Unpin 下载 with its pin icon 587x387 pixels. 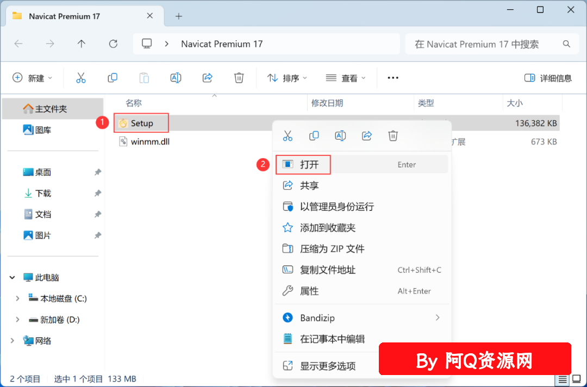(x=97, y=193)
